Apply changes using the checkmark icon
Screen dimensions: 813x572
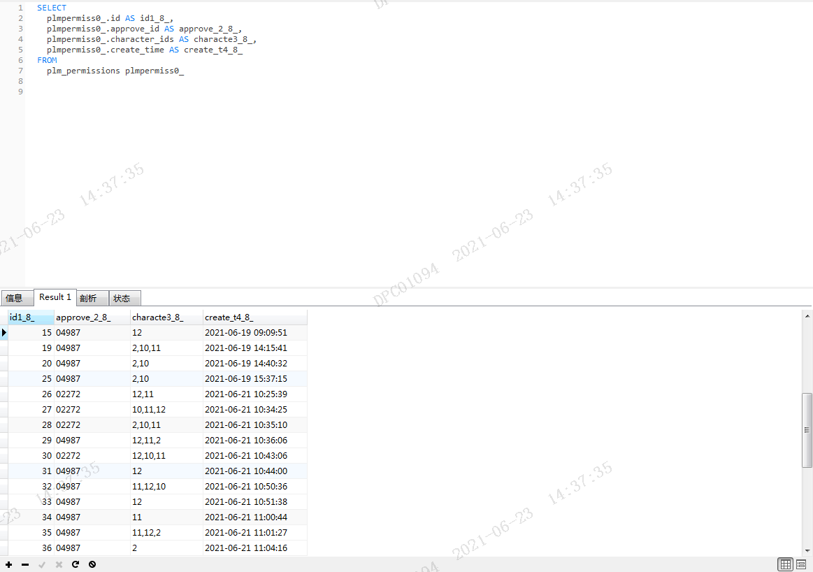(42, 564)
